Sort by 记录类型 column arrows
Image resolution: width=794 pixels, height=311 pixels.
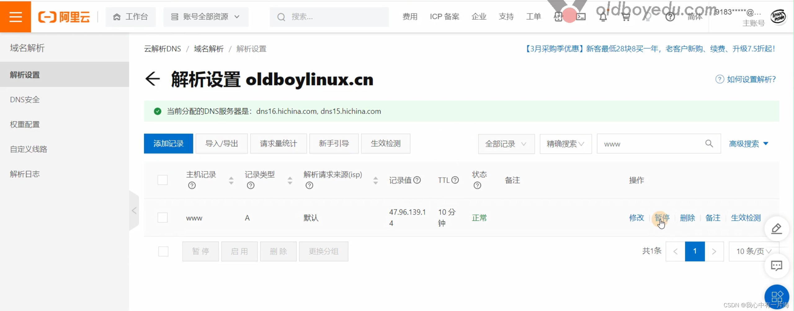[x=290, y=180]
